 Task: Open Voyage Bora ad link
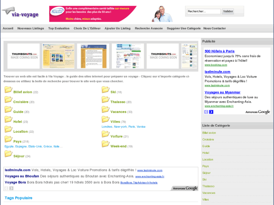tap(15, 182)
